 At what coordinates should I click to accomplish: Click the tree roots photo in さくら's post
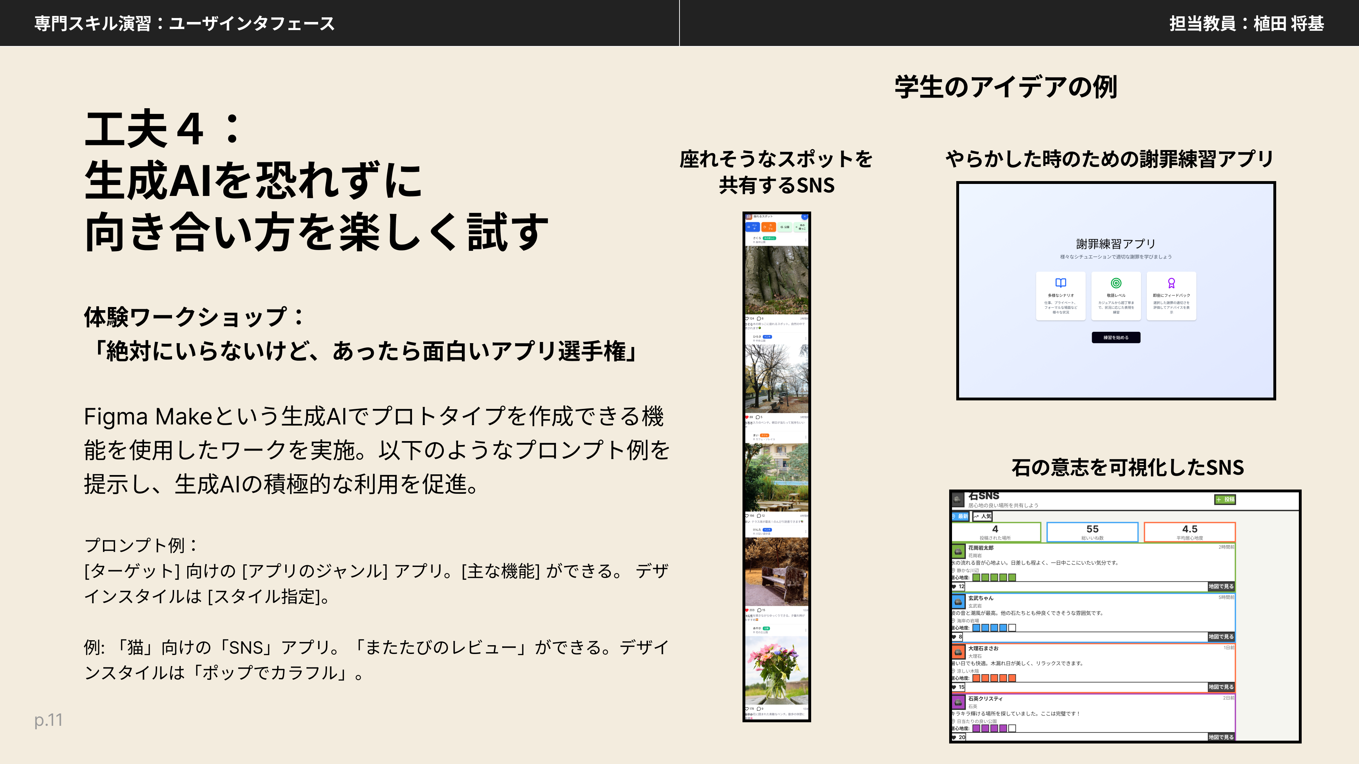777,280
